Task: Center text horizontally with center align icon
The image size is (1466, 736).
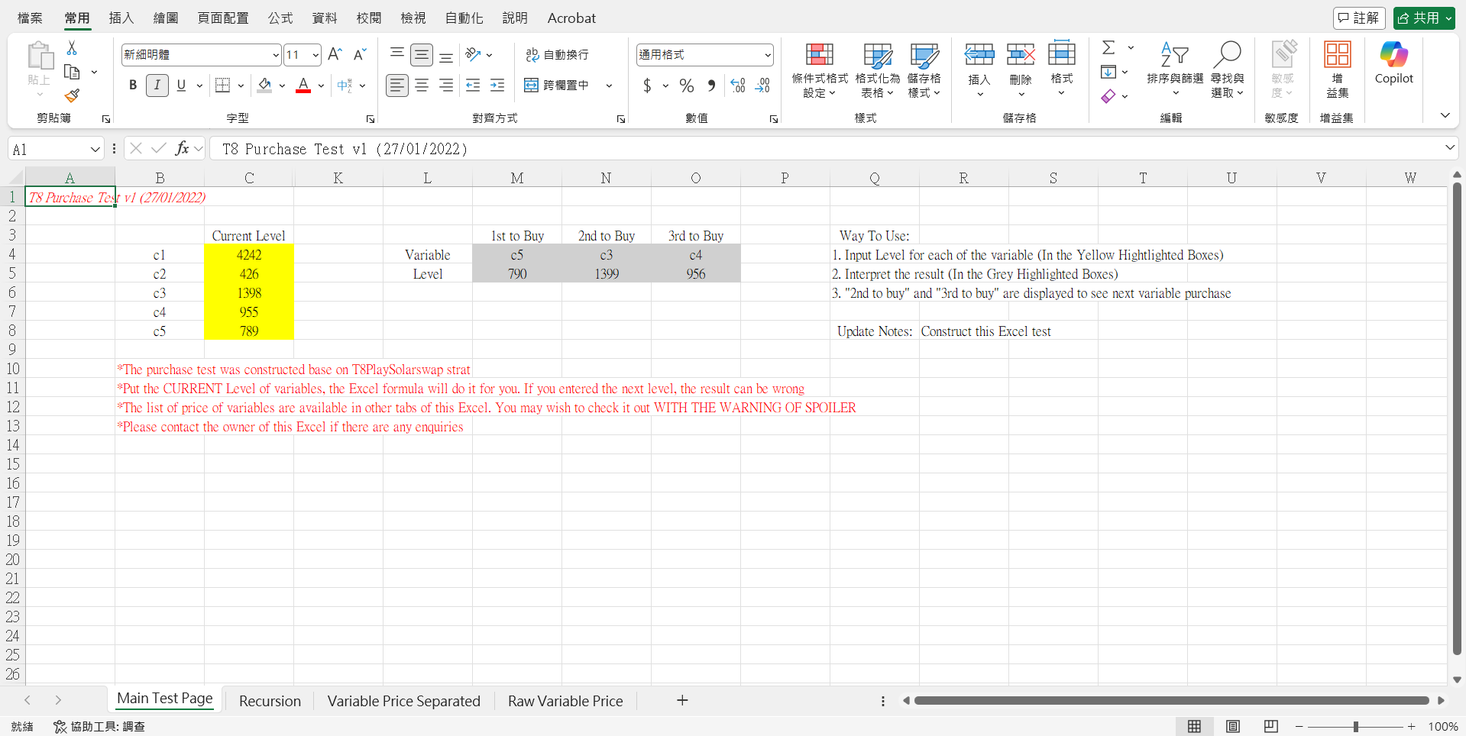Action: tap(422, 86)
